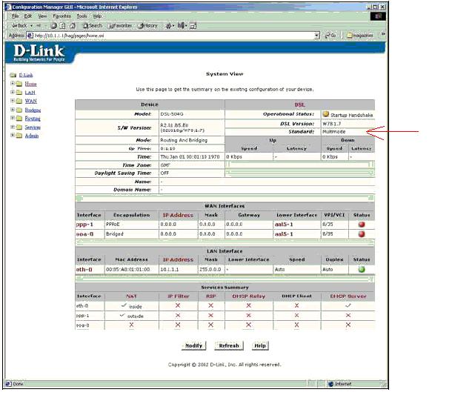This screenshot has height=395, width=475.
Task: Click the Routing folder icon in tree
Action: click(19, 119)
